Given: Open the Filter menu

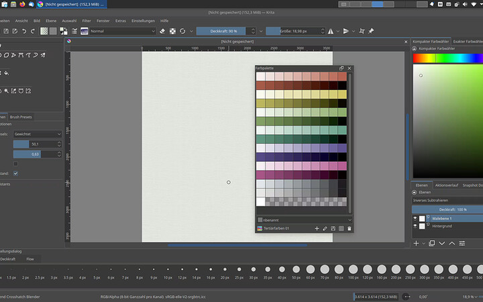Looking at the screenshot, I should click(x=86, y=21).
